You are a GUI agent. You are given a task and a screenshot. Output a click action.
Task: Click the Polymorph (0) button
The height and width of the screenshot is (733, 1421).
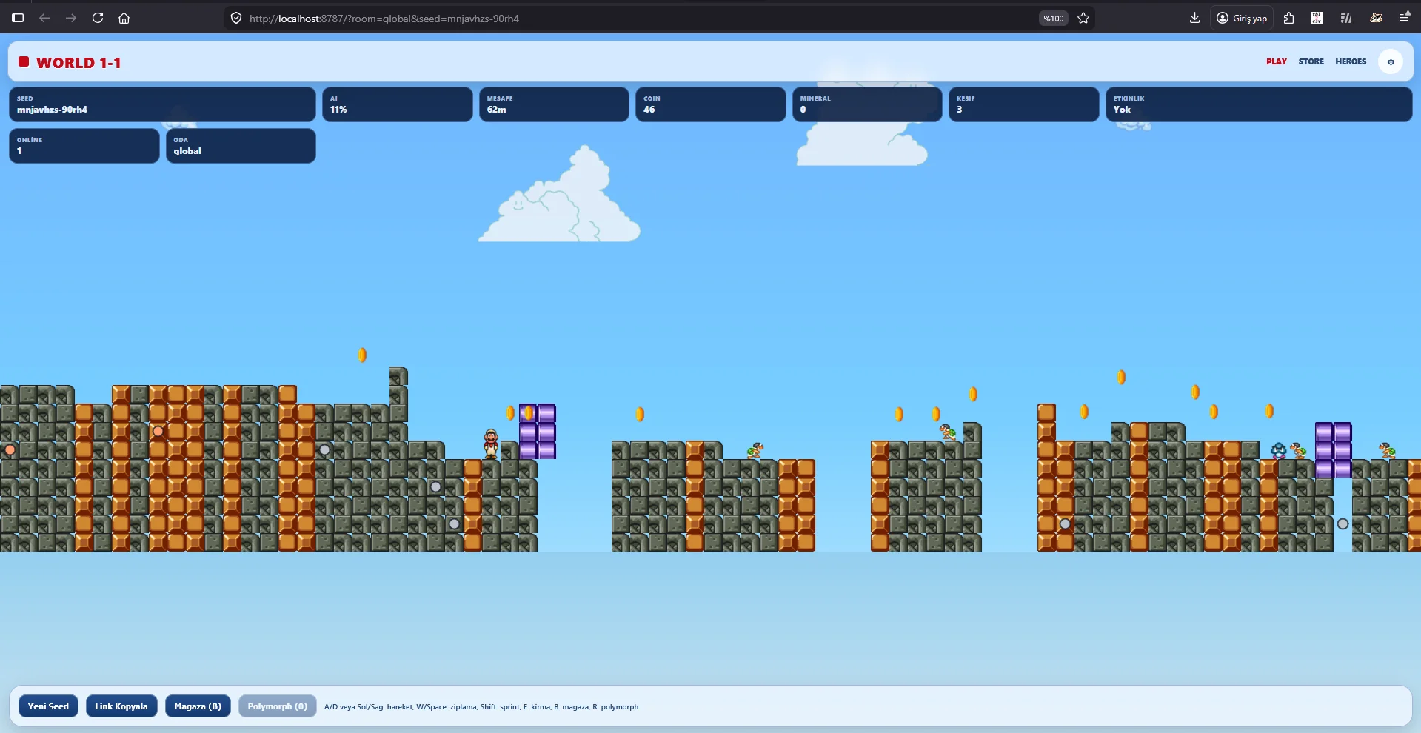(x=277, y=706)
